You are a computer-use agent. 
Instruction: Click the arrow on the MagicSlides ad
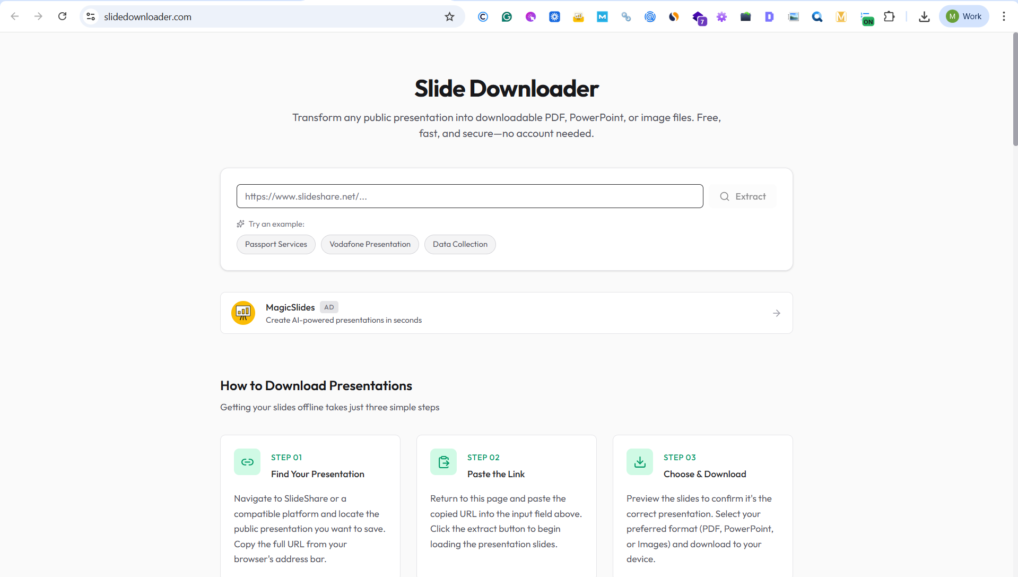point(777,313)
